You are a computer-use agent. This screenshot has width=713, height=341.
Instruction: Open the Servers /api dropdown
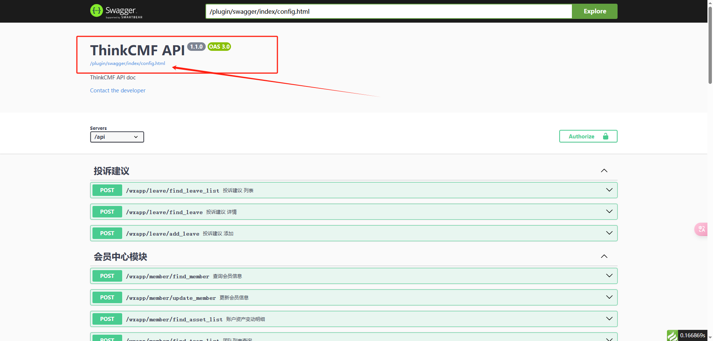coord(117,137)
